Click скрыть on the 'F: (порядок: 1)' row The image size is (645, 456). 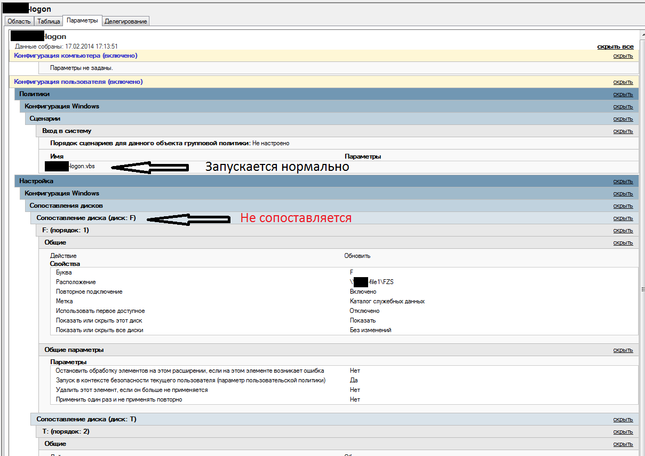click(x=623, y=230)
